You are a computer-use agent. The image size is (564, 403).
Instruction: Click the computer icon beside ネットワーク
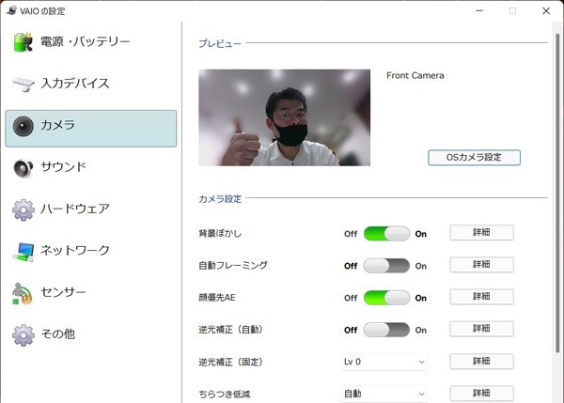23,252
